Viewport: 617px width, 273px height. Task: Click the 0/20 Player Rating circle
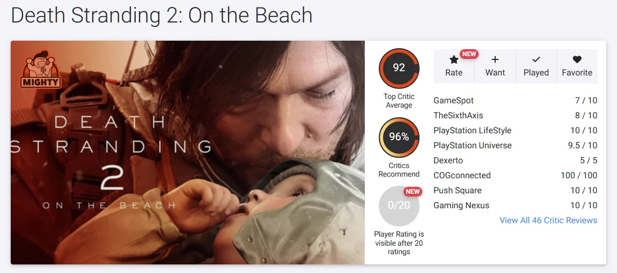399,206
